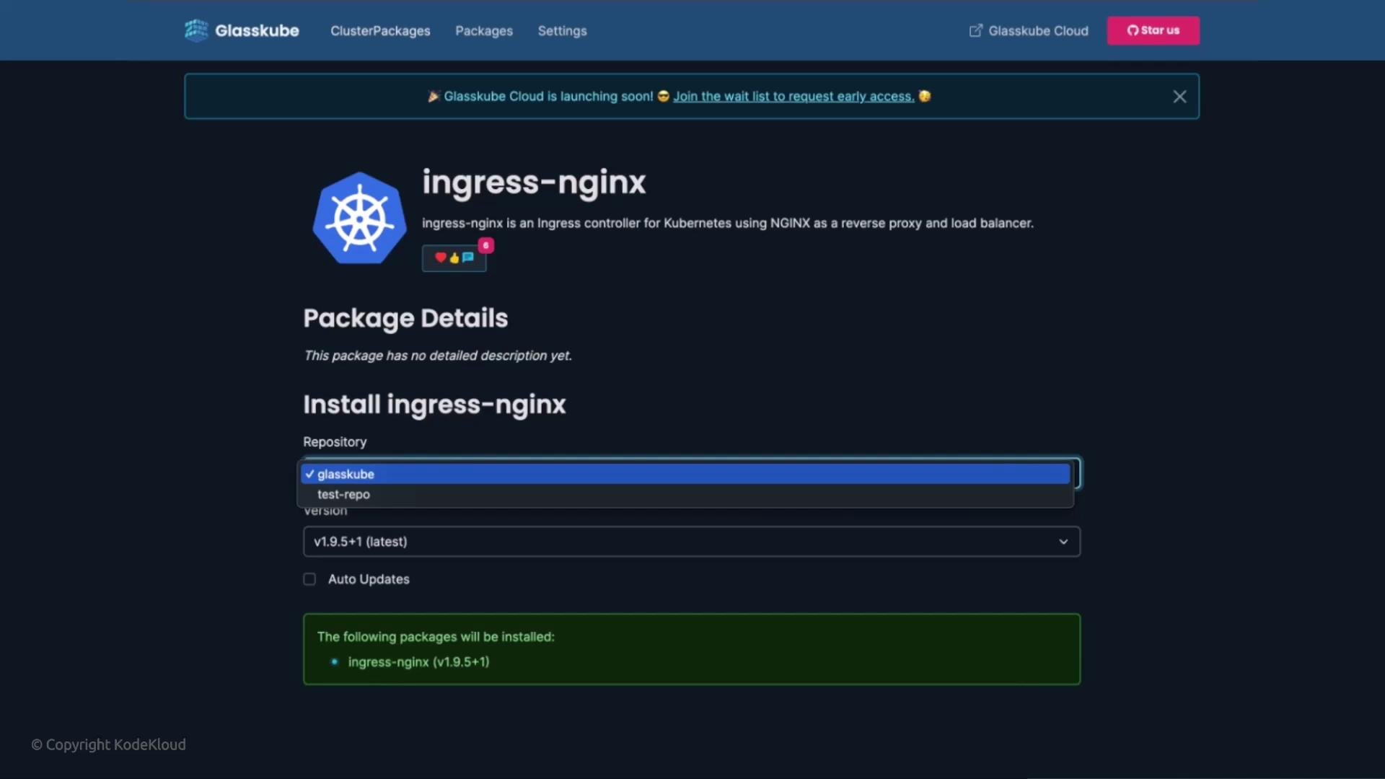Click the Install ingress-nginx heading

[434, 405]
